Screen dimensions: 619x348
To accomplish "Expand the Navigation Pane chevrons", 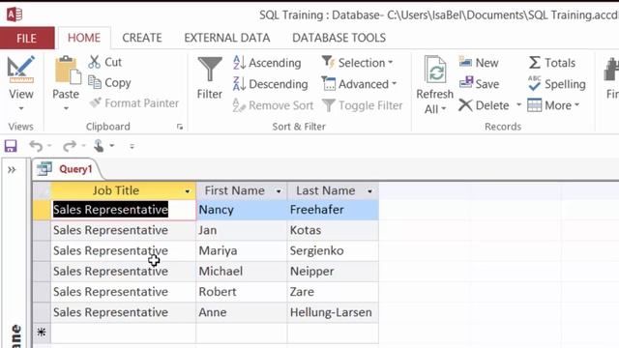I will (x=12, y=170).
